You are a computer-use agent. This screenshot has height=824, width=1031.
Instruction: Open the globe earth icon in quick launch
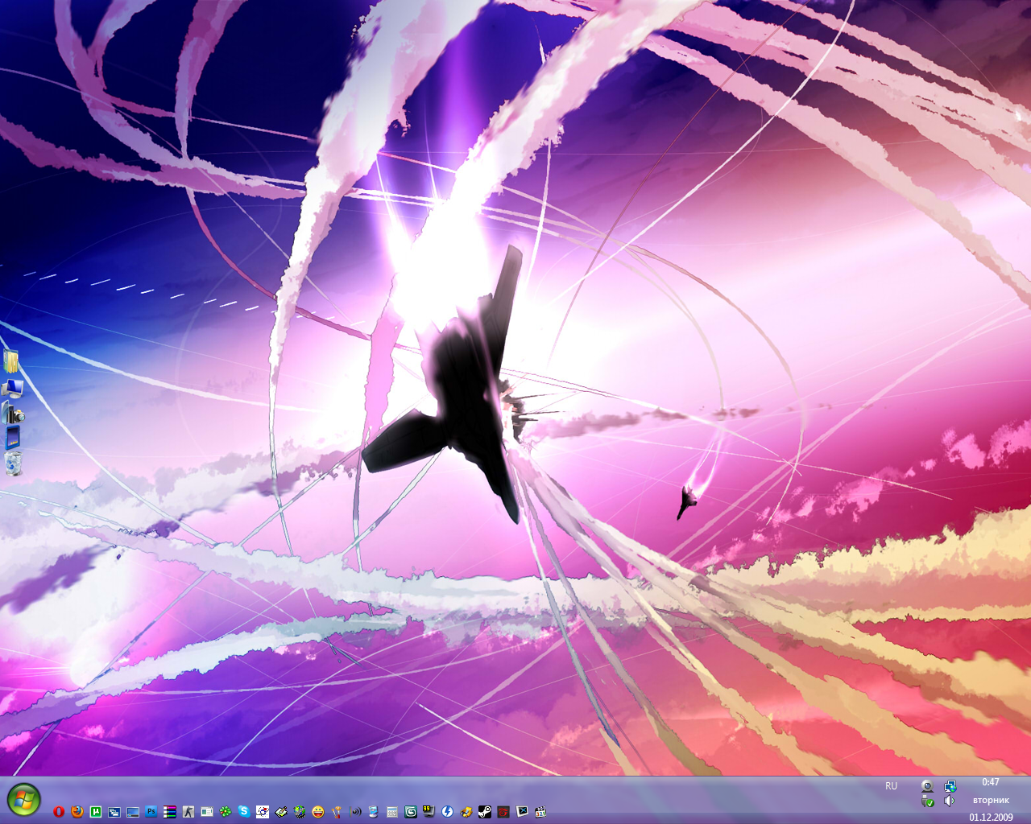click(x=300, y=812)
